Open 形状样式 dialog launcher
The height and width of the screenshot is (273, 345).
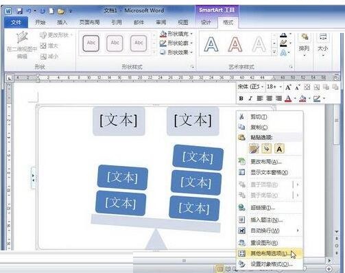tap(192, 67)
